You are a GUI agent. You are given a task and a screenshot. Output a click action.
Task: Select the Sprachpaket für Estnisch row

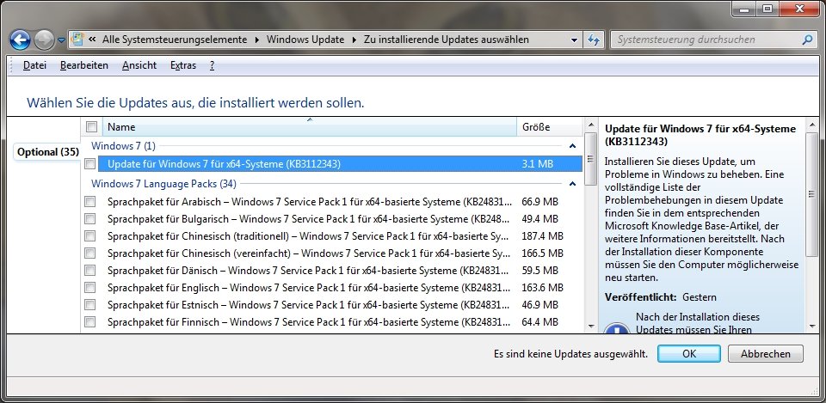[340, 305]
